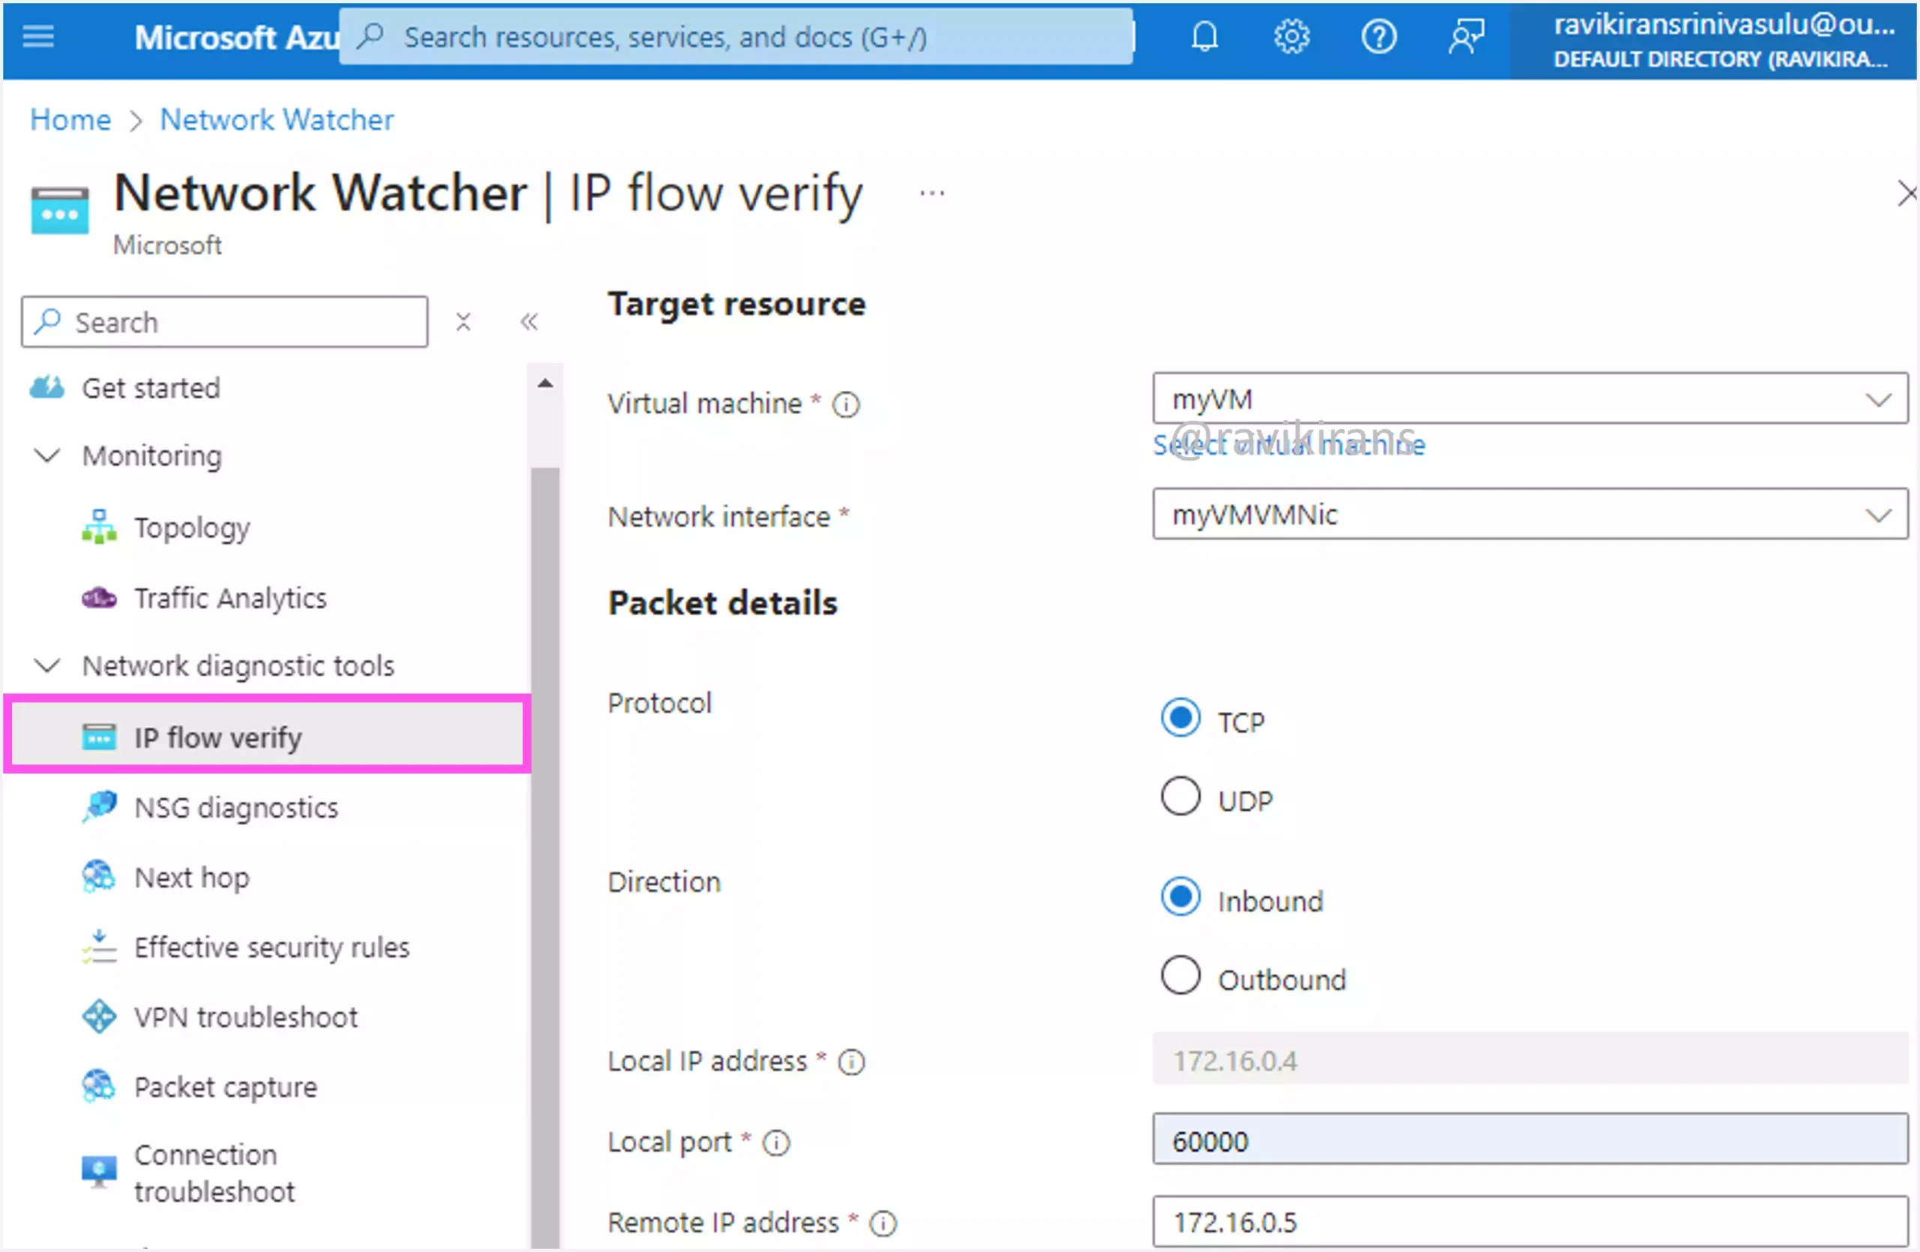Click the Network Watcher title icon
Viewport: 1920px width, 1252px height.
(x=60, y=210)
